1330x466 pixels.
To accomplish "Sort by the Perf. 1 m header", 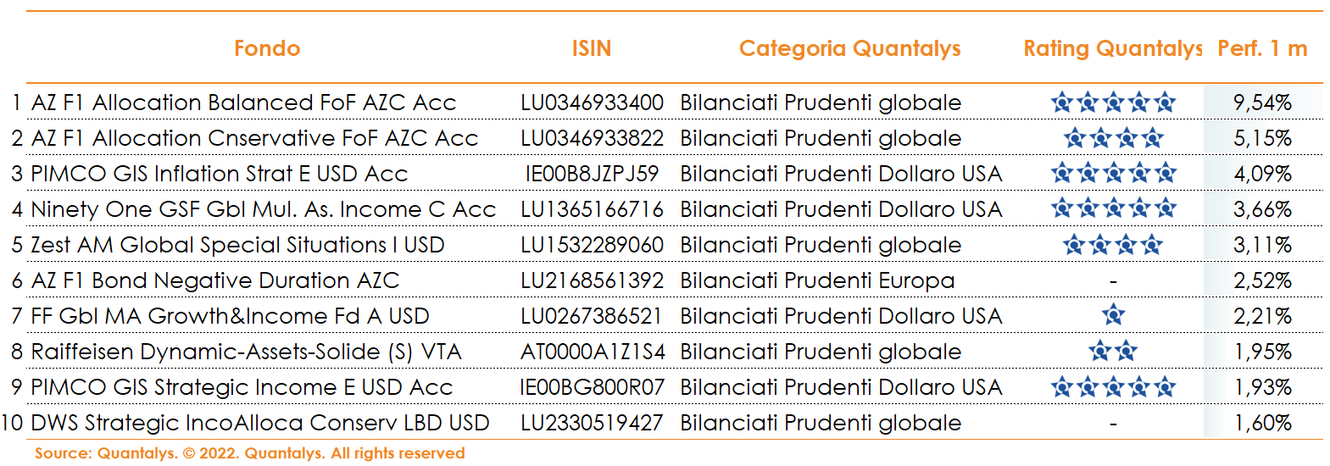I will 1262,48.
